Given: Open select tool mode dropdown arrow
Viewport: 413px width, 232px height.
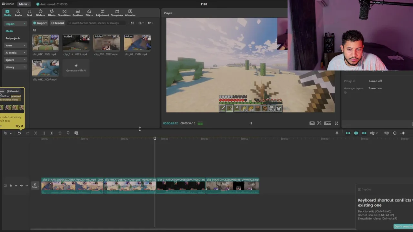Looking at the screenshot, I should [x=11, y=133].
